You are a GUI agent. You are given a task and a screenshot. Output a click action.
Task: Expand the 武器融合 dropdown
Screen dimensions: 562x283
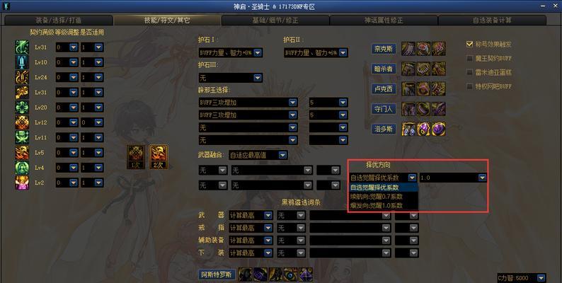[x=258, y=155]
